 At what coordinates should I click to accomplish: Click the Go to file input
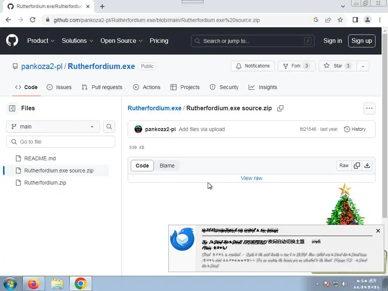click(x=61, y=142)
